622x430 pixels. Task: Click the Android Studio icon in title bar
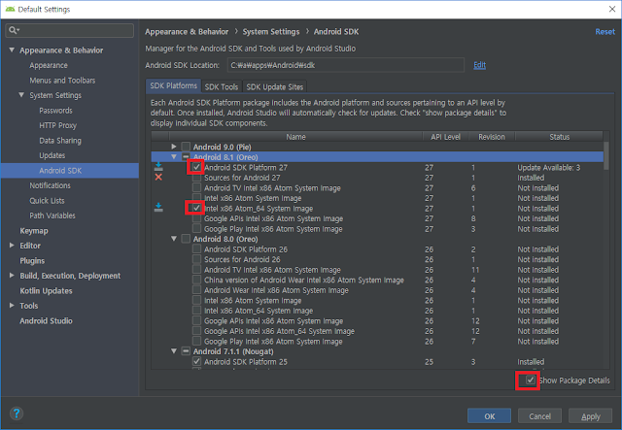point(10,9)
